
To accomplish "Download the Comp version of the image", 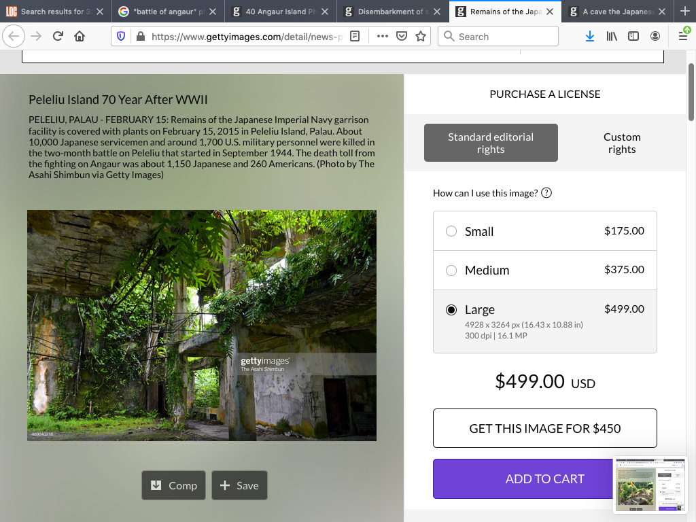I will 173,485.
